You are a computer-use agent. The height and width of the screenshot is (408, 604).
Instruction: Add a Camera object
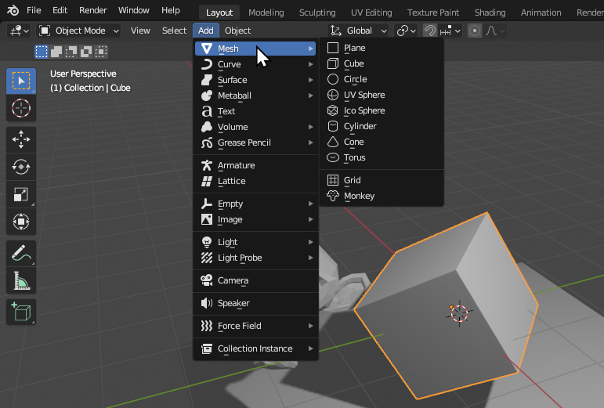click(x=233, y=280)
